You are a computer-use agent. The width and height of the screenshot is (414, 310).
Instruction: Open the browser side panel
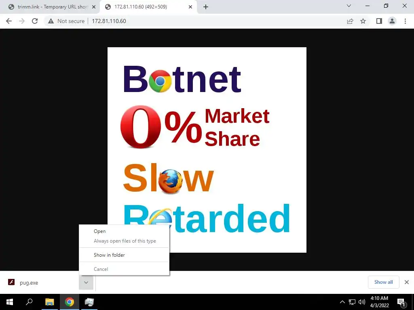coord(379,21)
